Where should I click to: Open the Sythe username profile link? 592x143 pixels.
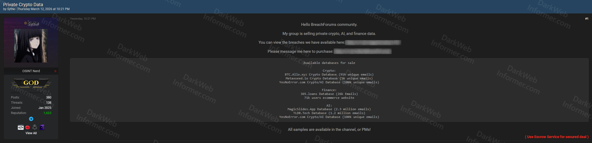(x=33, y=23)
